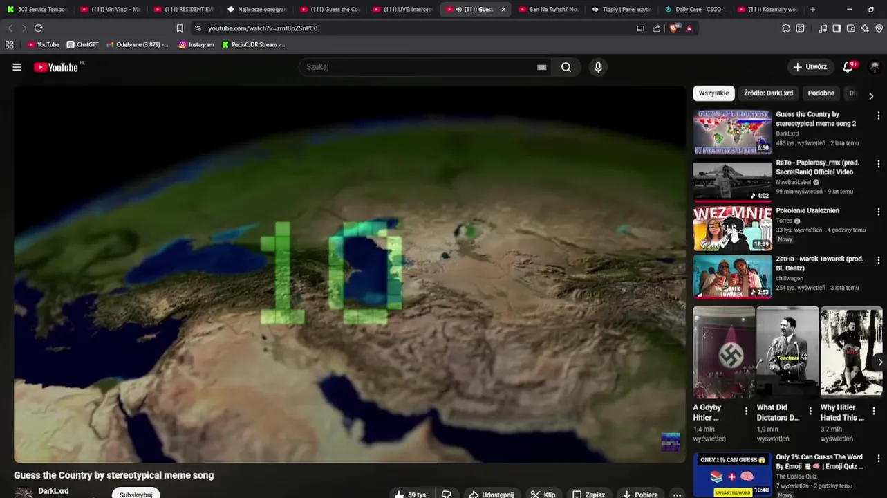Screen dimensions: 887x498
Task: Open the music note icon in the toolbar
Action: [x=822, y=28]
